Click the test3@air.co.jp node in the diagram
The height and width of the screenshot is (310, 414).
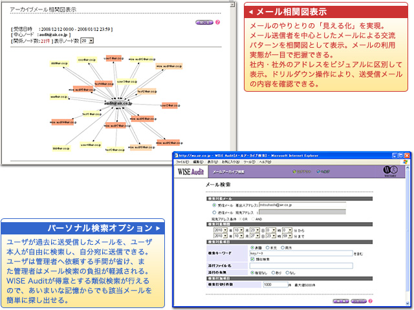[x=115, y=150]
